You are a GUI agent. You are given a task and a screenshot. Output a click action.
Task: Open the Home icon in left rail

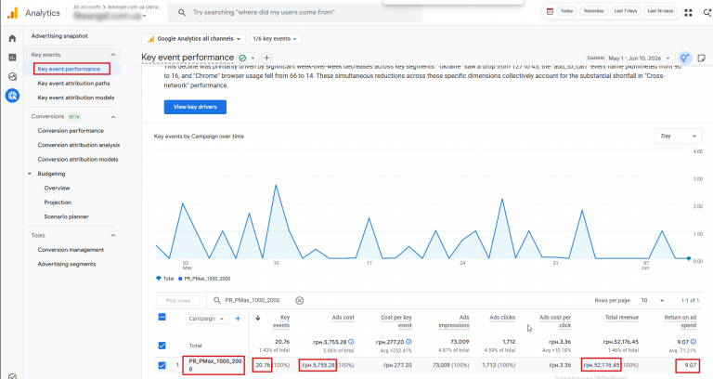pos(12,38)
